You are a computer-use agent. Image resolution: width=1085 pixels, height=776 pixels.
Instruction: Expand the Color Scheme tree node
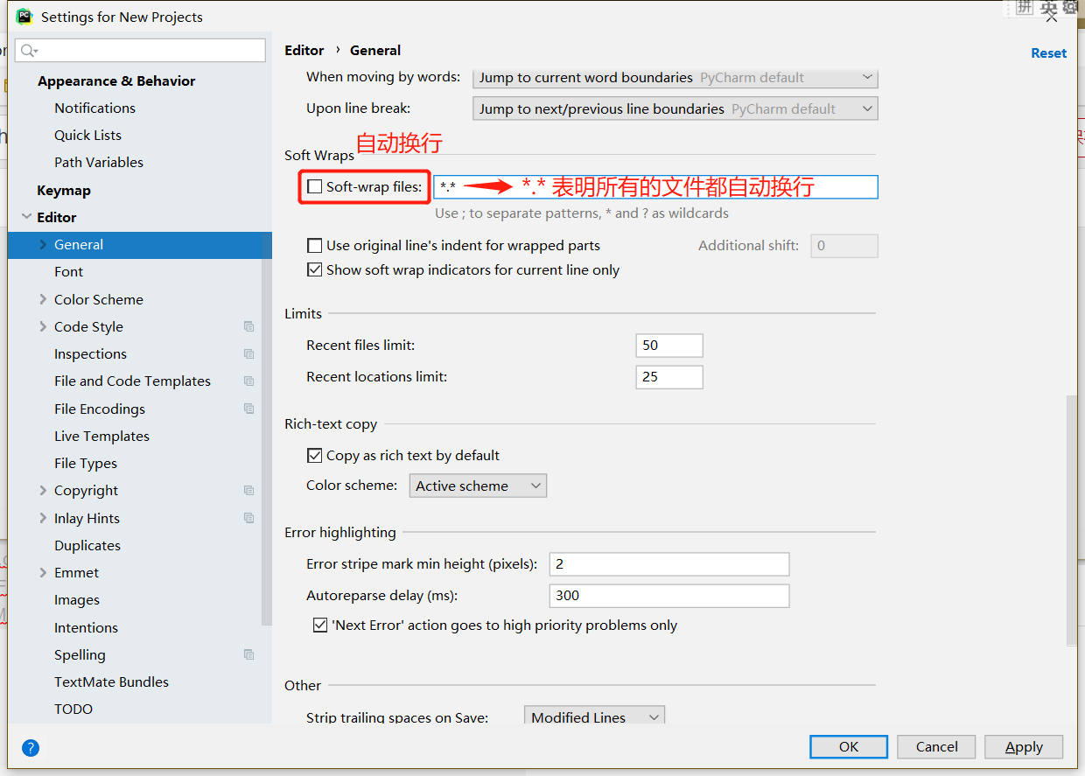tap(42, 299)
